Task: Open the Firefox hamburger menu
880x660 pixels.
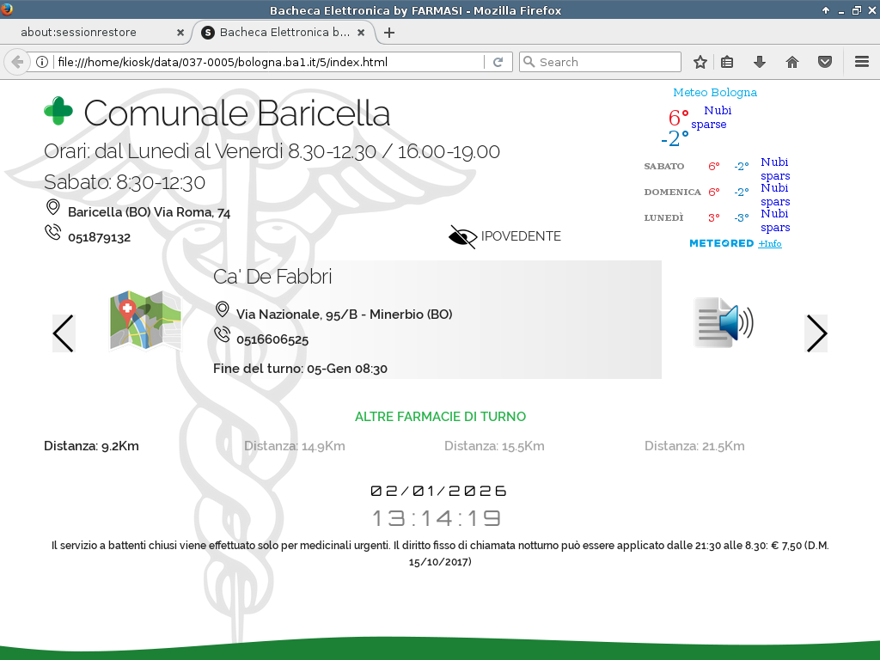Action: (862, 62)
